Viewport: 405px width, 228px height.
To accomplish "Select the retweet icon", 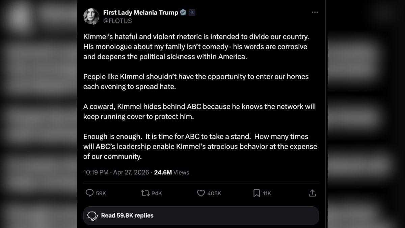I will 145,193.
